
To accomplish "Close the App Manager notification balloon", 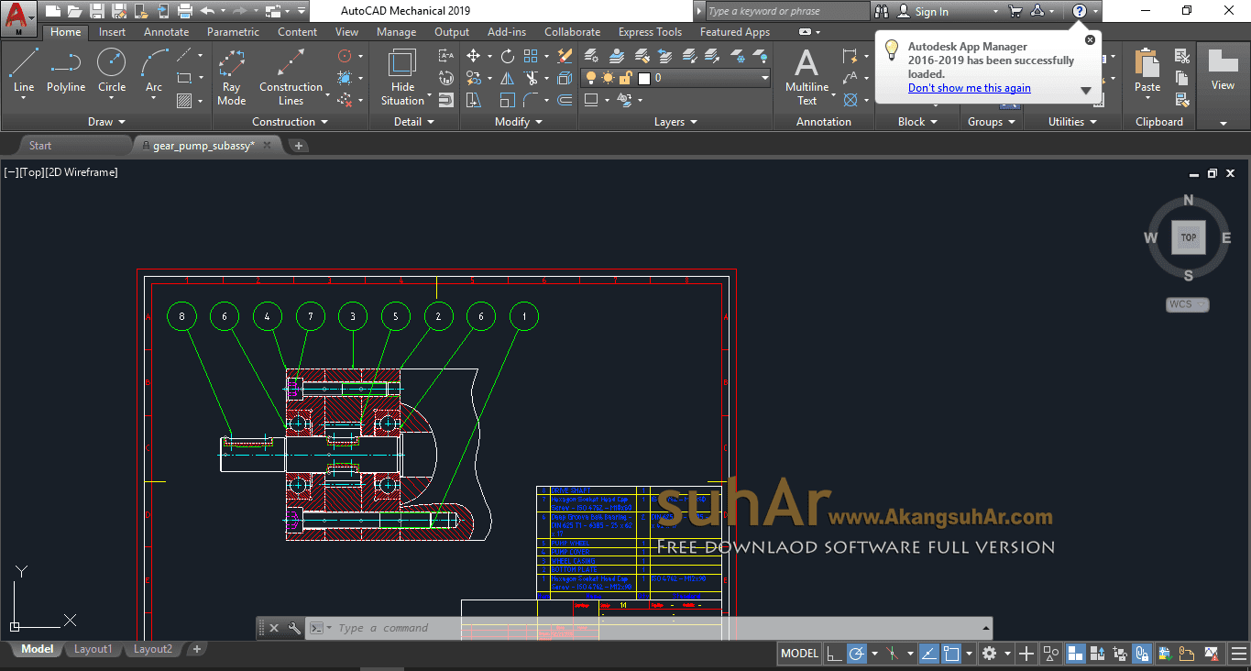I will tap(1090, 40).
